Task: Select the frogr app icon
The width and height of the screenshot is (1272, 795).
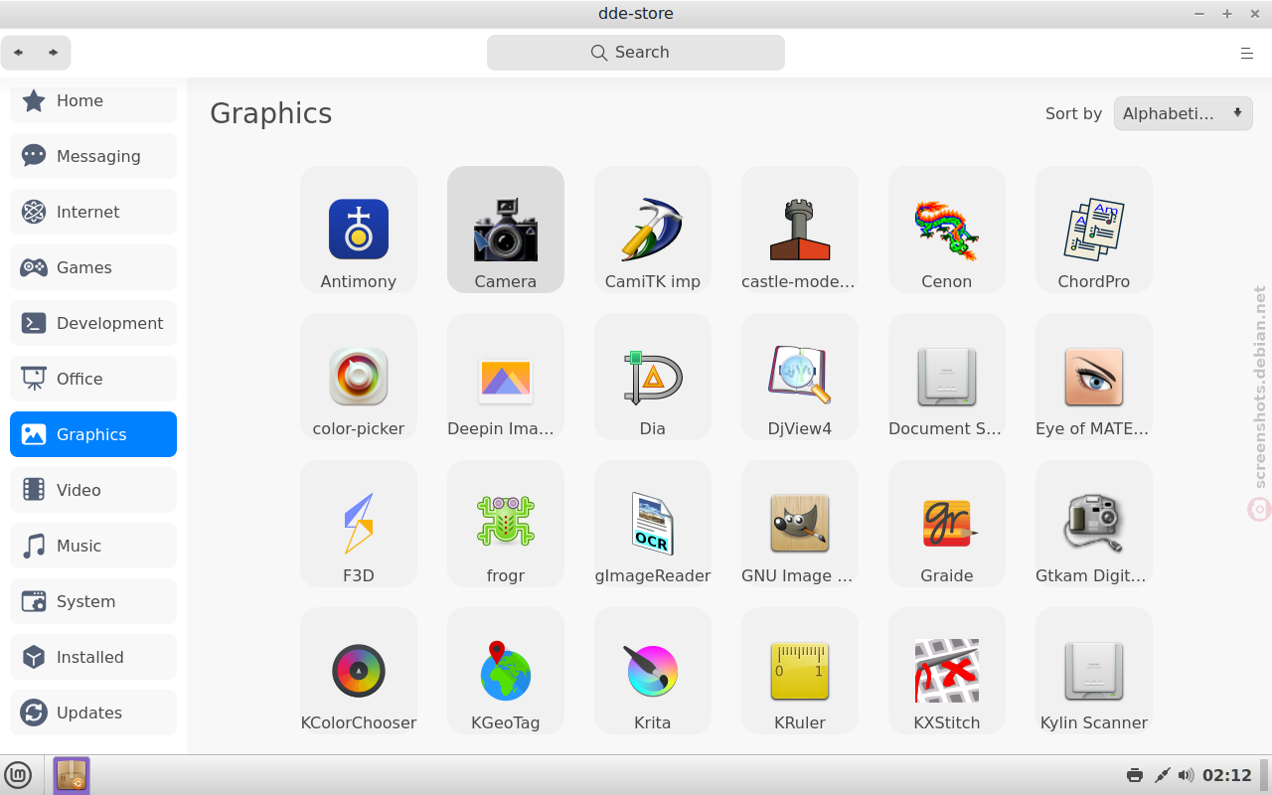Action: (506, 523)
